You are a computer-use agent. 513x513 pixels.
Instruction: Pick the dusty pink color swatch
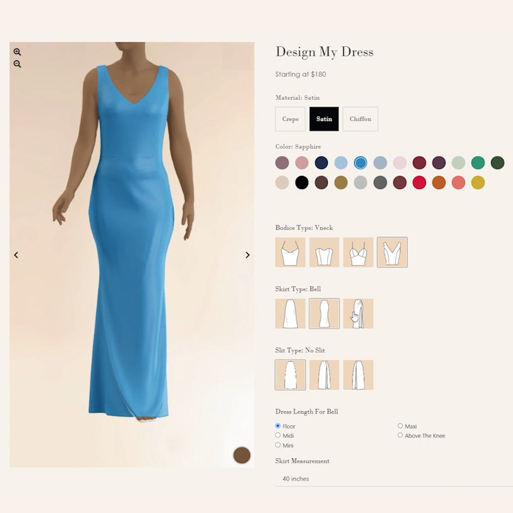point(302,162)
